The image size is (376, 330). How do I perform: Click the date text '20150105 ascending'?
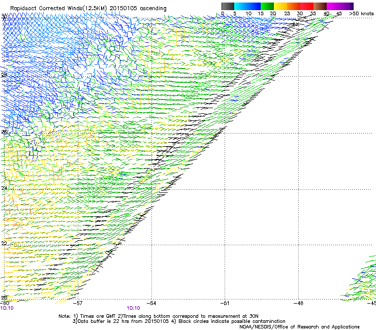[x=138, y=8]
